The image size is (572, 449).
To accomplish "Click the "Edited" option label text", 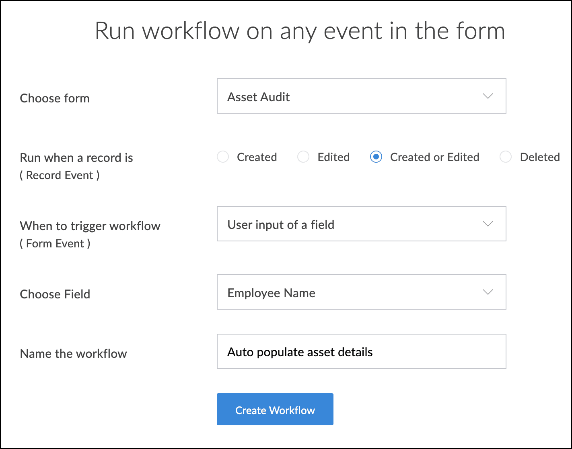I will [333, 157].
